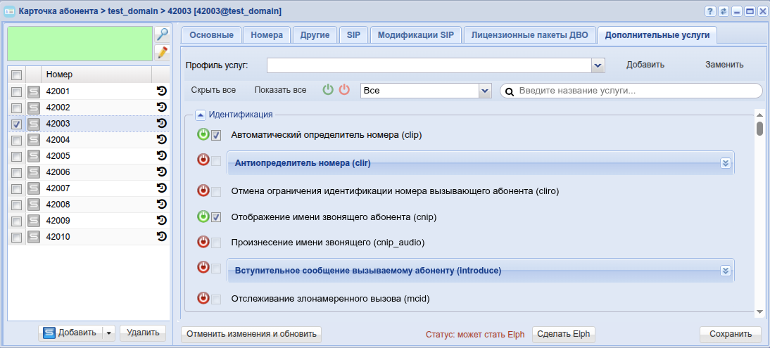Expand the Антиопределитель номера (clir) panel
Viewport: 770px width, 348px height.
click(726, 163)
